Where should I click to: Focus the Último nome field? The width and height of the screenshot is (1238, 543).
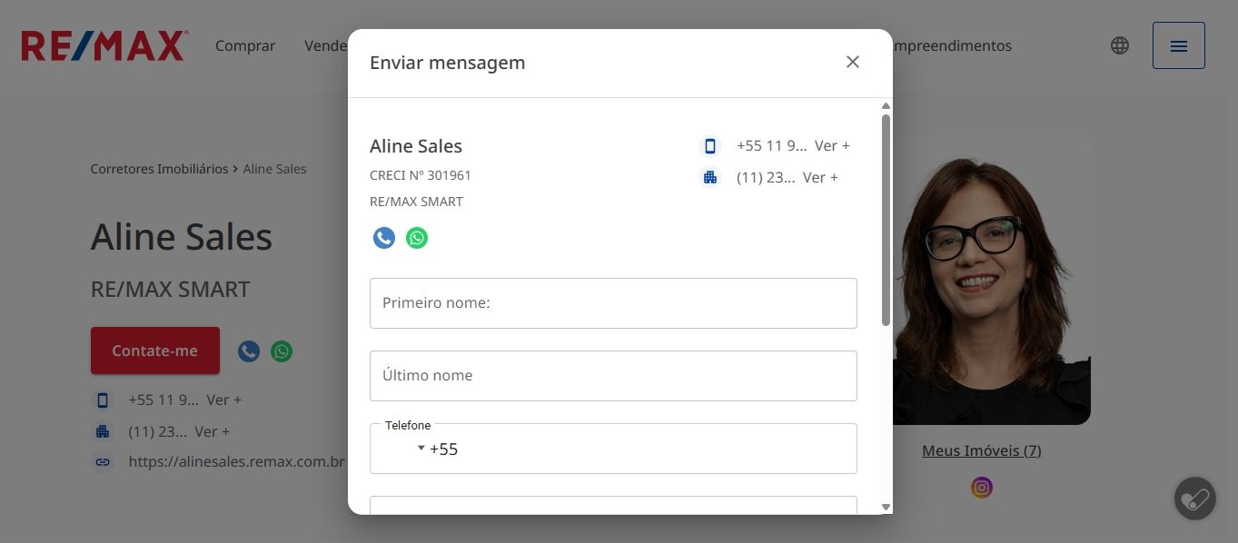(x=613, y=376)
